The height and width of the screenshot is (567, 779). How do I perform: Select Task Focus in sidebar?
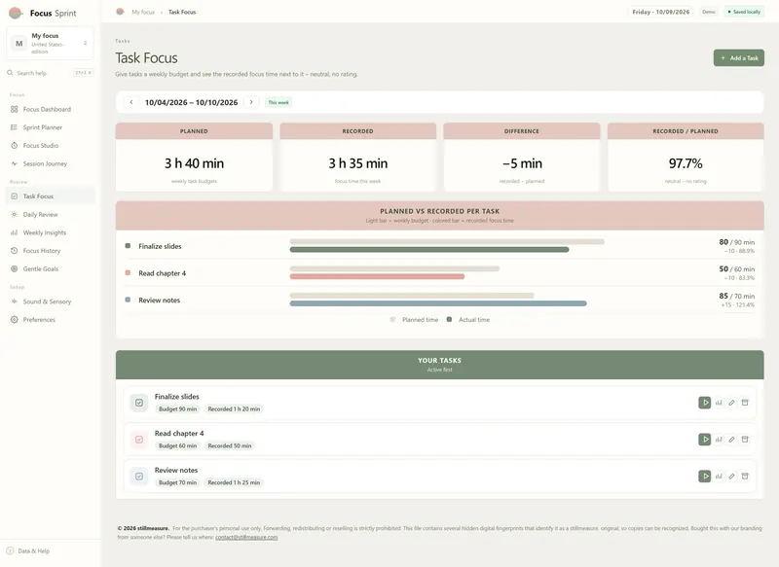pyautogui.click(x=51, y=196)
